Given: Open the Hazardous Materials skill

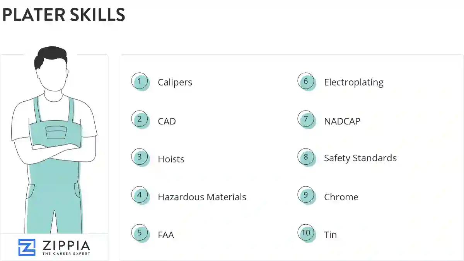Looking at the screenshot, I should point(202,197).
